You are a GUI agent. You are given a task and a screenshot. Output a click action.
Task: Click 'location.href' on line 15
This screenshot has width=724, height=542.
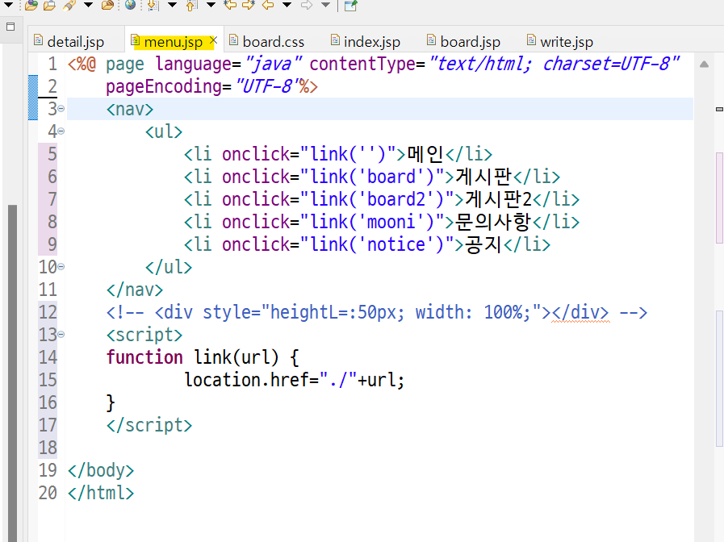[x=246, y=380]
